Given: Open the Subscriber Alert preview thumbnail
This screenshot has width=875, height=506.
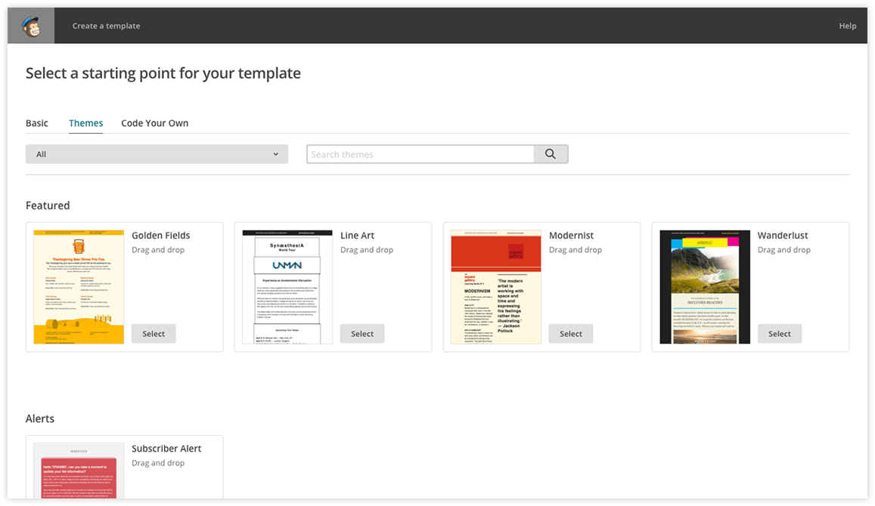Looking at the screenshot, I should [79, 471].
